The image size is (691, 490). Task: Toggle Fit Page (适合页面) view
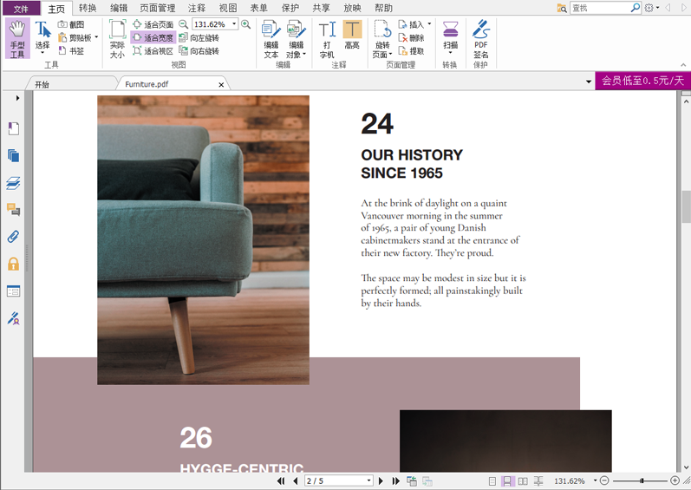click(x=153, y=25)
